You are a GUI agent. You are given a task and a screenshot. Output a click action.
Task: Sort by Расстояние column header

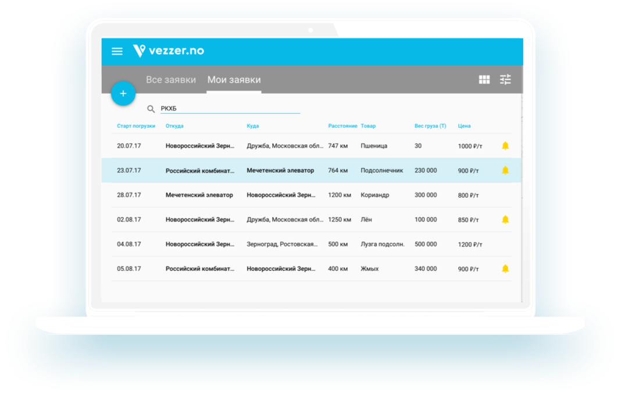[342, 126]
